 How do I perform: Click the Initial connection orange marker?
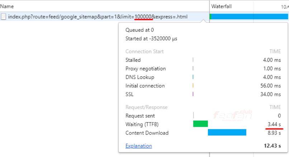193,86
